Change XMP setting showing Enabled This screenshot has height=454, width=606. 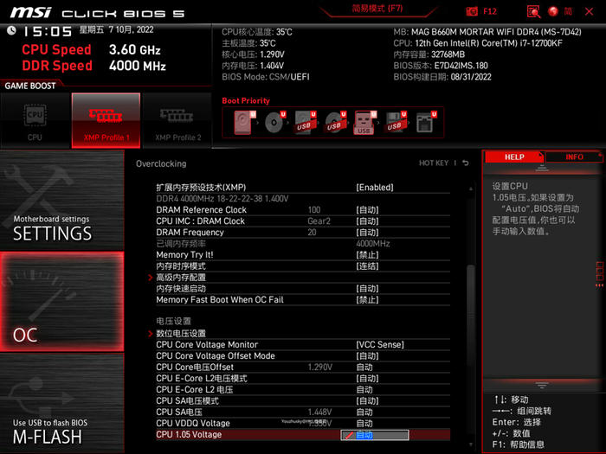[375, 188]
